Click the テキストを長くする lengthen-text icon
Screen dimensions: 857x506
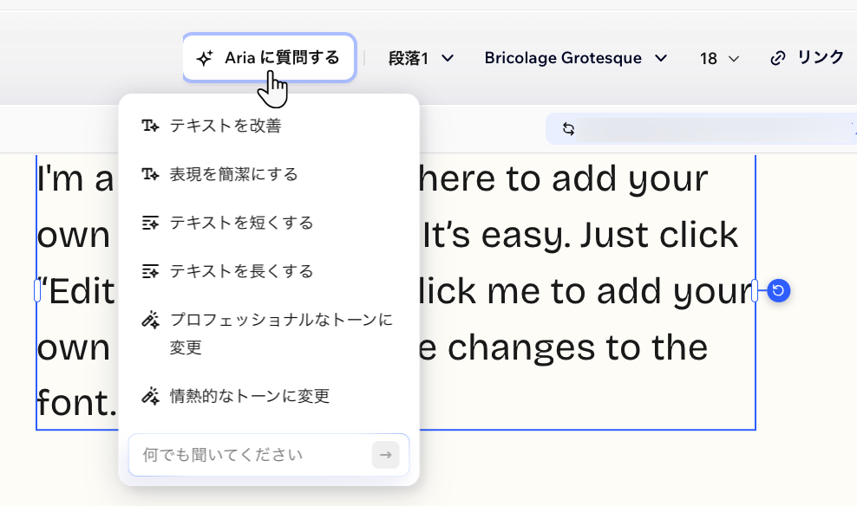(148, 270)
